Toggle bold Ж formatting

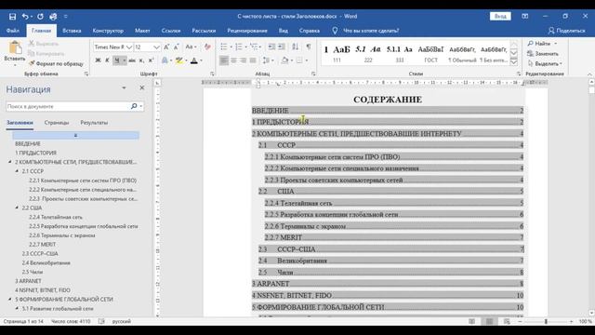coord(98,60)
